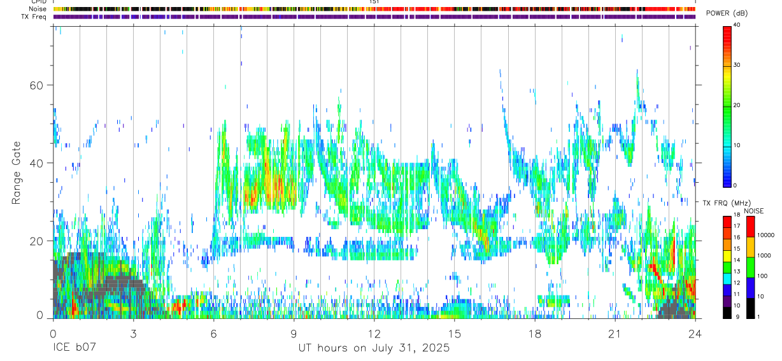Click the power color bar gradient

(x=727, y=106)
